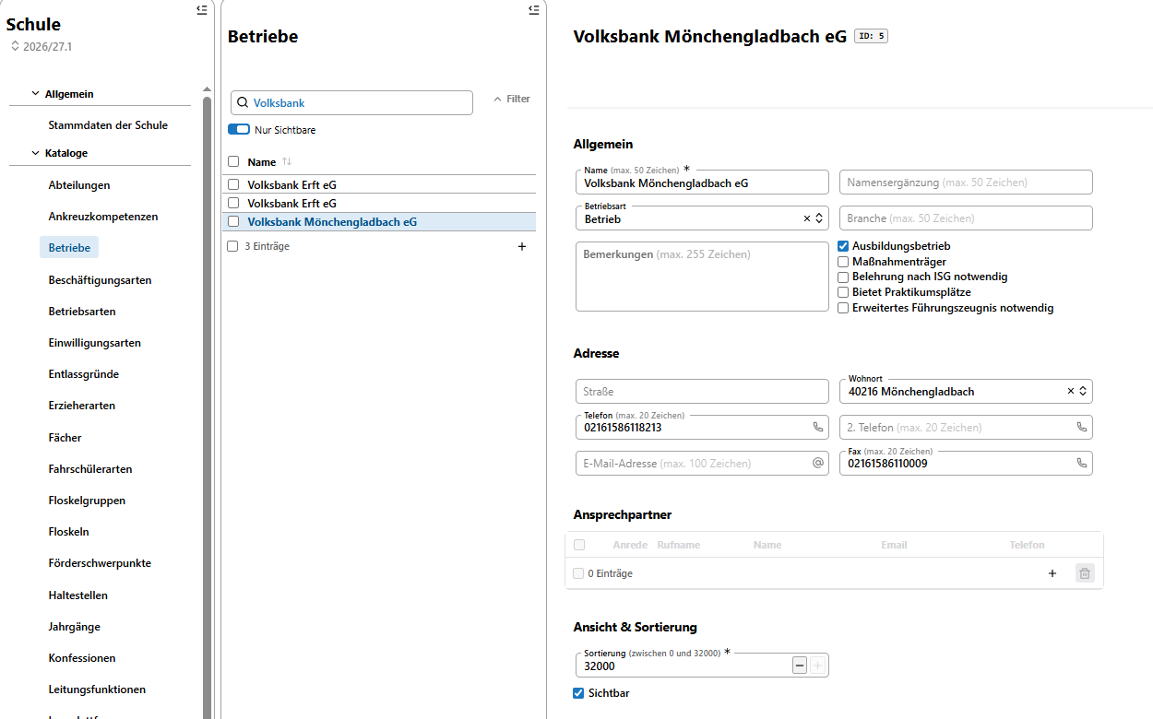Click the sidebar vertical scrollbar
The height and width of the screenshot is (719, 1153).
pyautogui.click(x=207, y=406)
